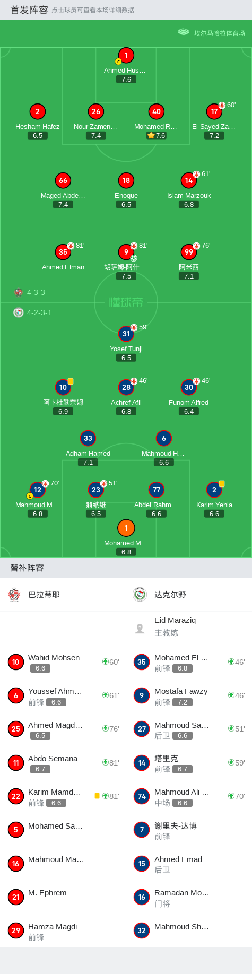This screenshot has height=974, width=252.
Task: Select player 33 Adham Hamed marker
Action: tap(88, 438)
